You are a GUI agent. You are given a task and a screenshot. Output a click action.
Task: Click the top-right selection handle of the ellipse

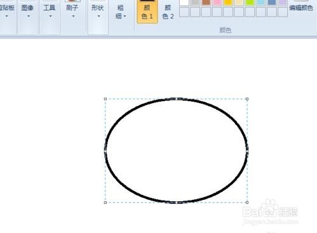point(247,99)
